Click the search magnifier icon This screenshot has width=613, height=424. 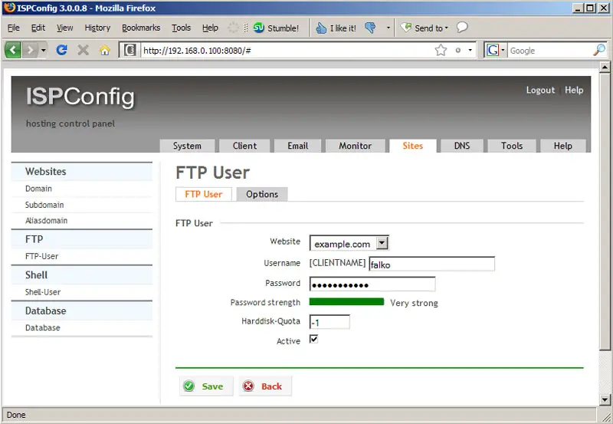click(599, 50)
